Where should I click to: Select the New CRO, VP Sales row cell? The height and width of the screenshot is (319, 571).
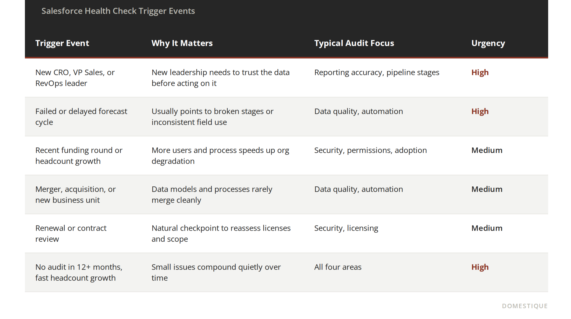tap(75, 78)
